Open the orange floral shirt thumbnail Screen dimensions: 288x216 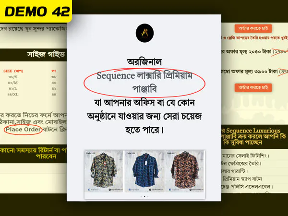tap(185, 171)
